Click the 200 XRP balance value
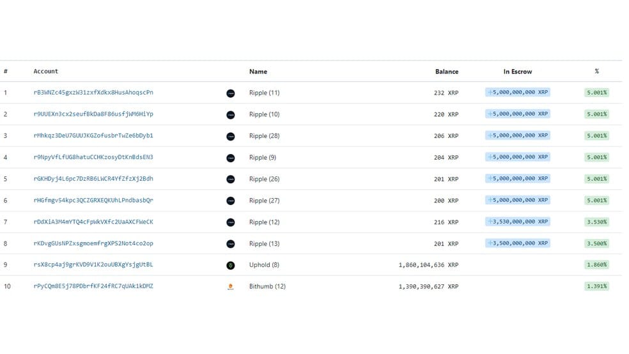The width and height of the screenshot is (629, 354). point(446,201)
